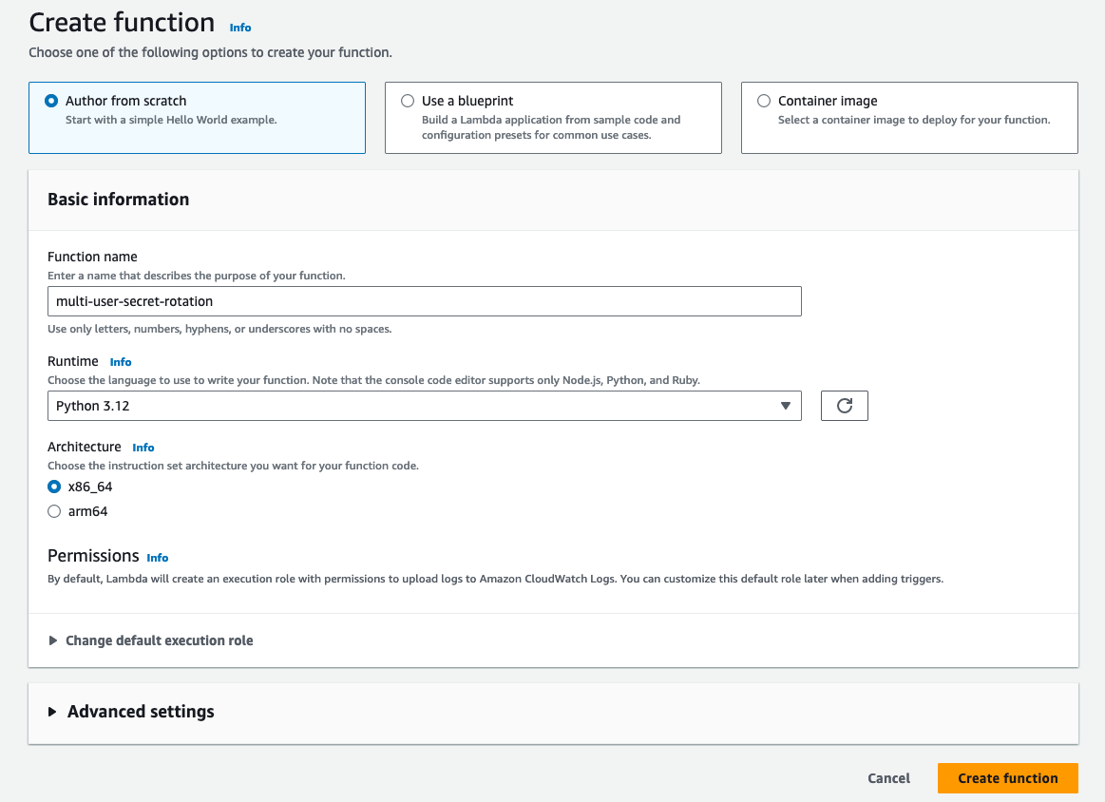Select the Container image option card
The width and height of the screenshot is (1105, 802).
pos(908,118)
